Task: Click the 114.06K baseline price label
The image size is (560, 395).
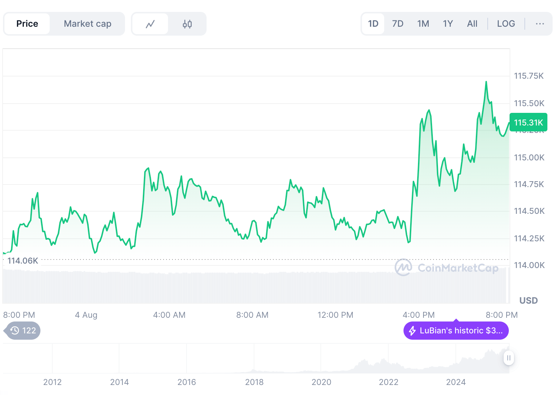Action: click(23, 261)
